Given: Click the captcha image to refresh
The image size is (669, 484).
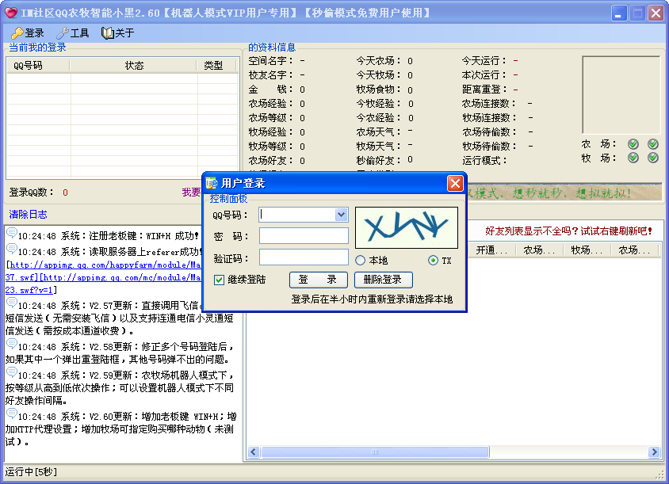Looking at the screenshot, I should tap(407, 227).
